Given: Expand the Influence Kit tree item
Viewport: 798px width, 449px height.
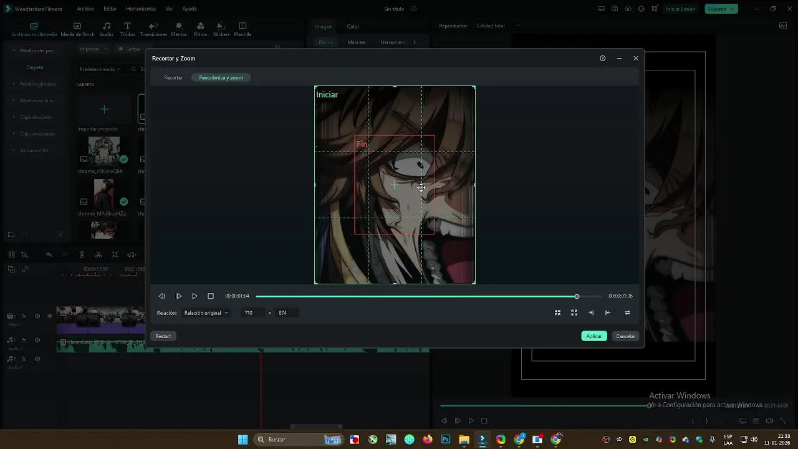Looking at the screenshot, I should pyautogui.click(x=14, y=150).
